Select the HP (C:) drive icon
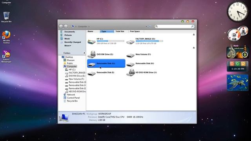 [x=91, y=42]
